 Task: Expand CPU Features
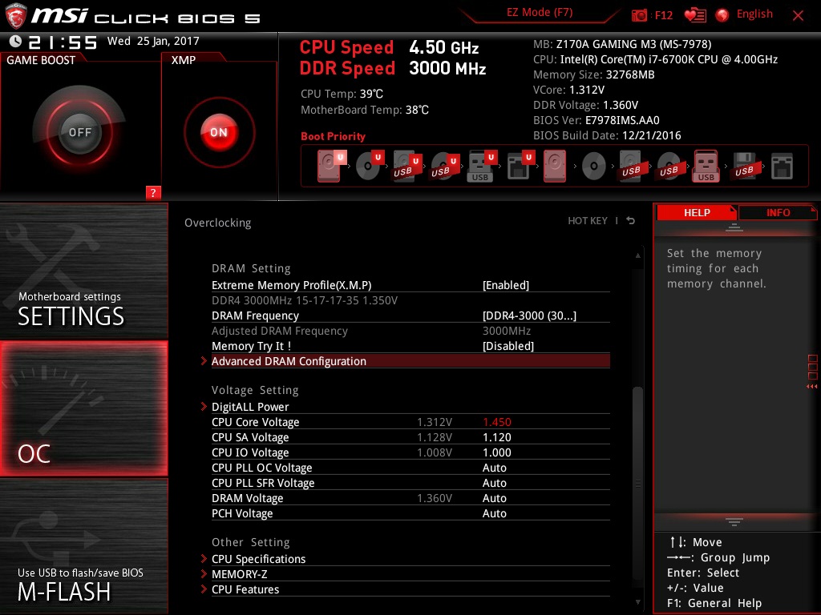tap(410, 589)
